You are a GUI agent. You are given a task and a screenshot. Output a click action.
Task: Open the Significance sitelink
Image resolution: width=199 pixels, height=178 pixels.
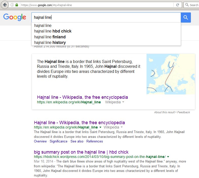[x=59, y=141]
